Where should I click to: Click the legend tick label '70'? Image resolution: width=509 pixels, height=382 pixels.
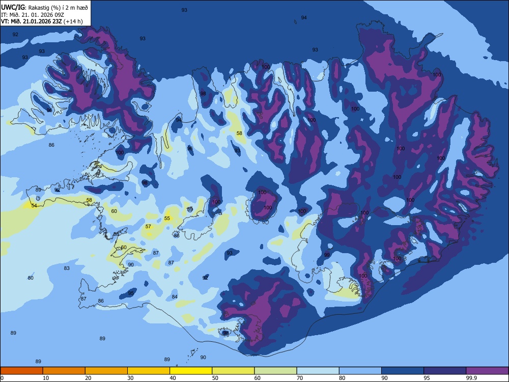coord(300,378)
